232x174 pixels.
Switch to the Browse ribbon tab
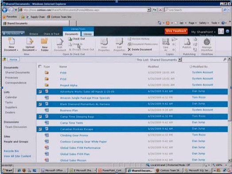point(34,34)
